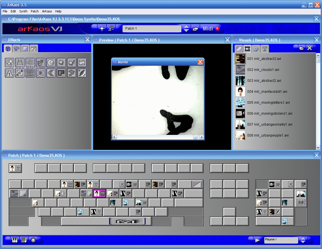This screenshot has height=249, width=322.
Task: Select visual 003 mlr_abstract2.avi
Action: click(275, 80)
